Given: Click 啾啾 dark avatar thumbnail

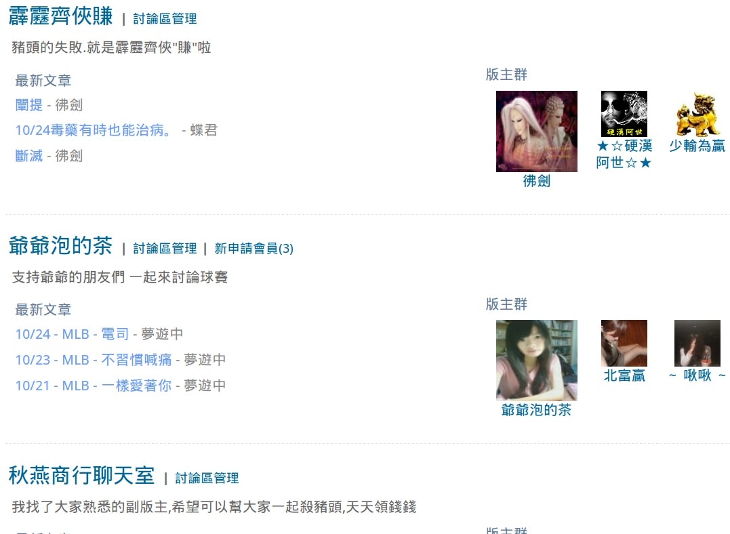Looking at the screenshot, I should point(697,343).
